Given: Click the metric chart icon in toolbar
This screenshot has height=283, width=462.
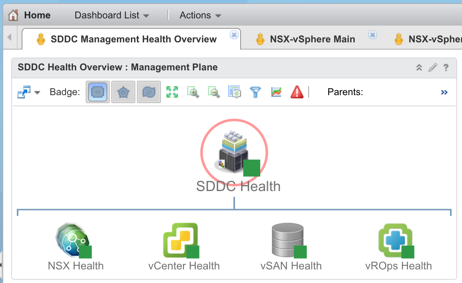Looking at the screenshot, I should [276, 92].
